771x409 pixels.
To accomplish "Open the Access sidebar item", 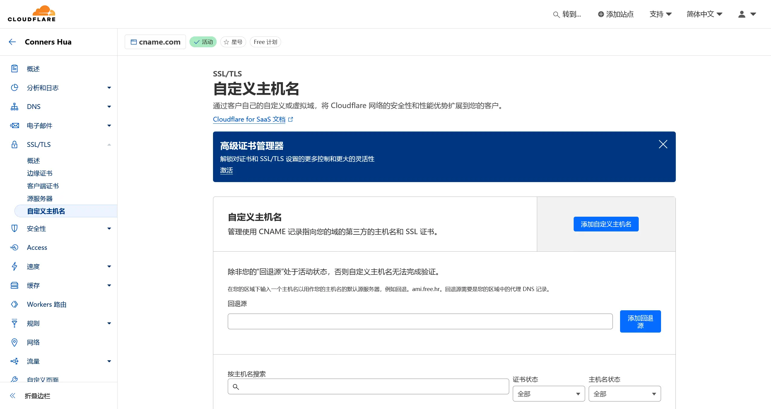I will (x=37, y=247).
